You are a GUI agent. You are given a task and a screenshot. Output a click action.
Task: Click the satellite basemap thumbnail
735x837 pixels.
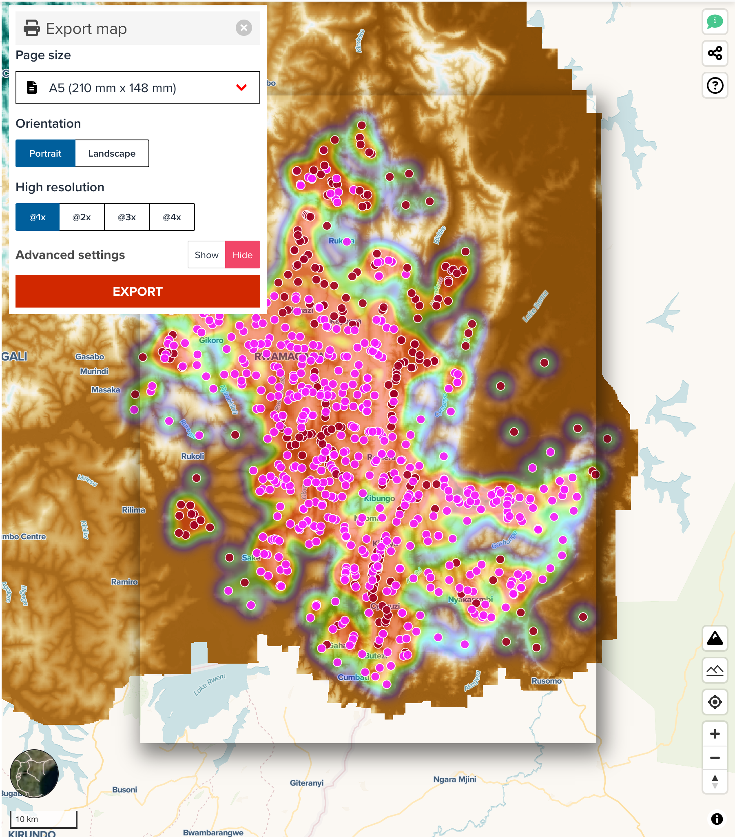point(34,773)
